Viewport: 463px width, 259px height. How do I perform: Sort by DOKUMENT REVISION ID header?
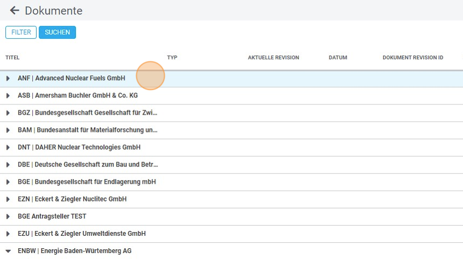click(x=413, y=57)
